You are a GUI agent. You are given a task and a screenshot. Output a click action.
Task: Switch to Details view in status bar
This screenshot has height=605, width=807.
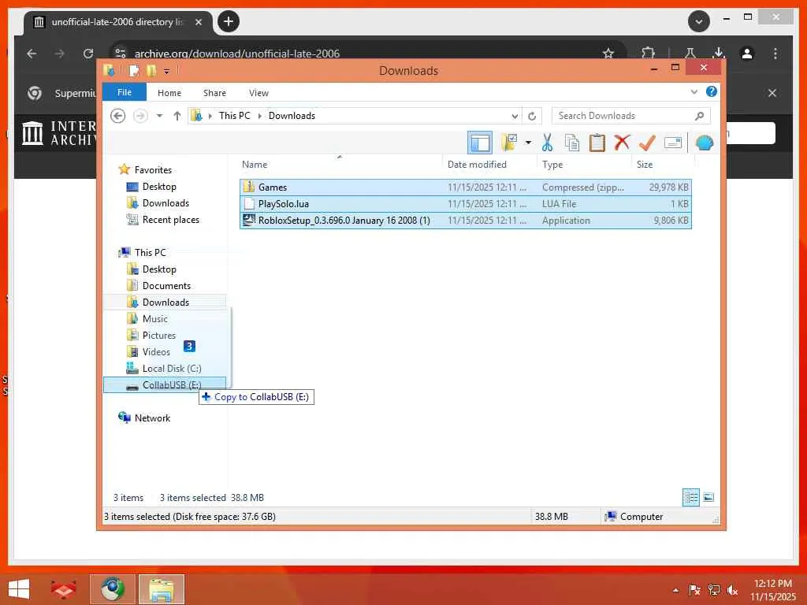click(690, 497)
